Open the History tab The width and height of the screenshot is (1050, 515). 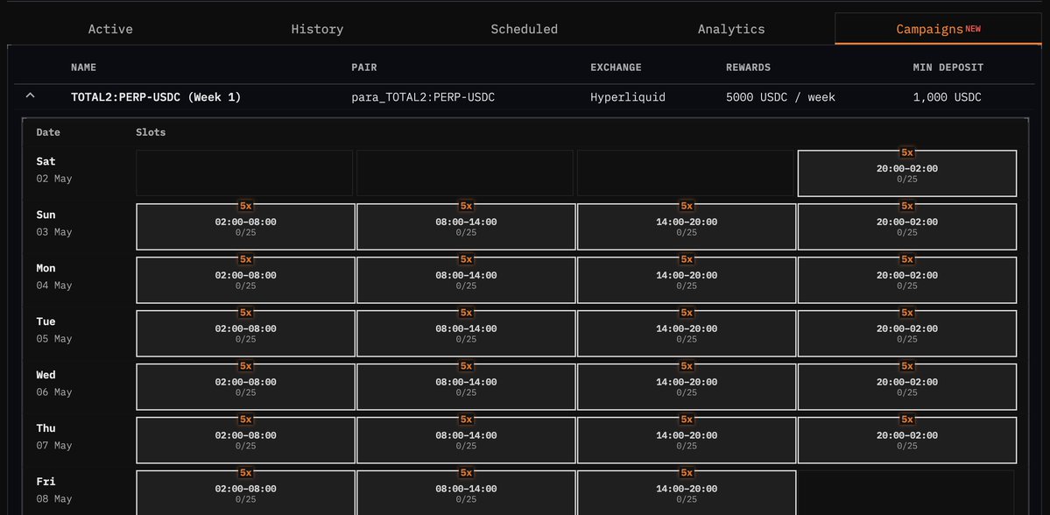[x=317, y=30]
